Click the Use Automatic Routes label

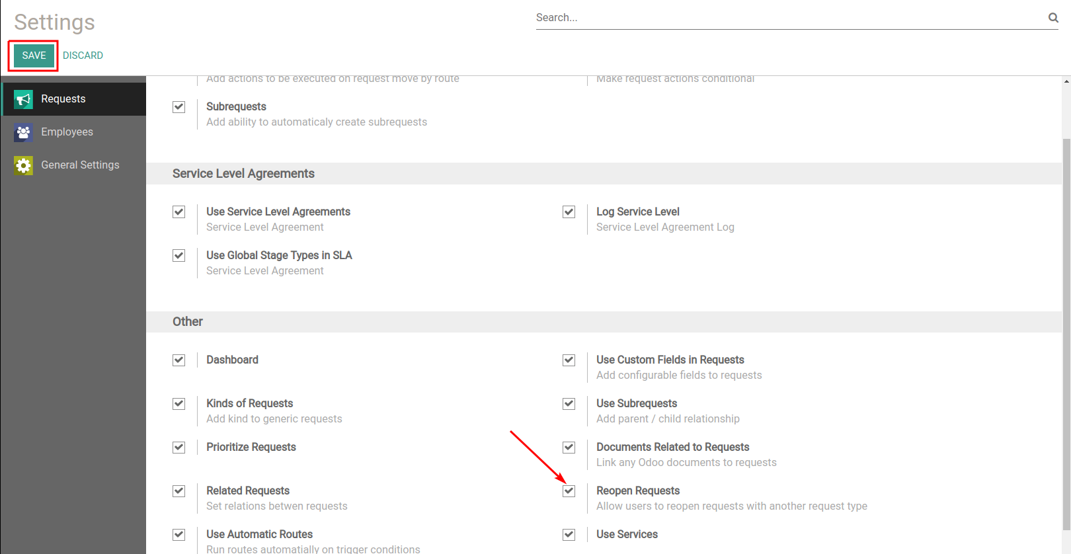pos(259,534)
